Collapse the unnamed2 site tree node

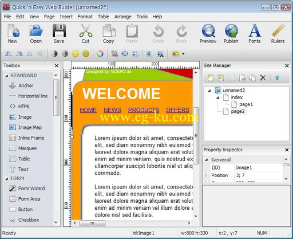[x=209, y=91]
